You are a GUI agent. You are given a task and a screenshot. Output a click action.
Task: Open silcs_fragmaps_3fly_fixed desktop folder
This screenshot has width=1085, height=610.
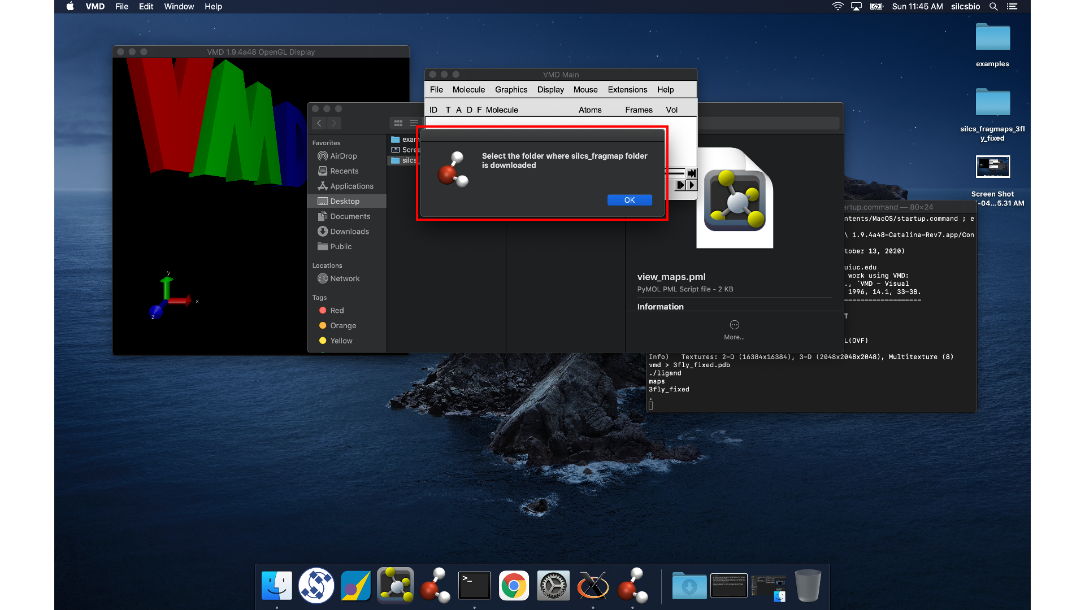(992, 115)
